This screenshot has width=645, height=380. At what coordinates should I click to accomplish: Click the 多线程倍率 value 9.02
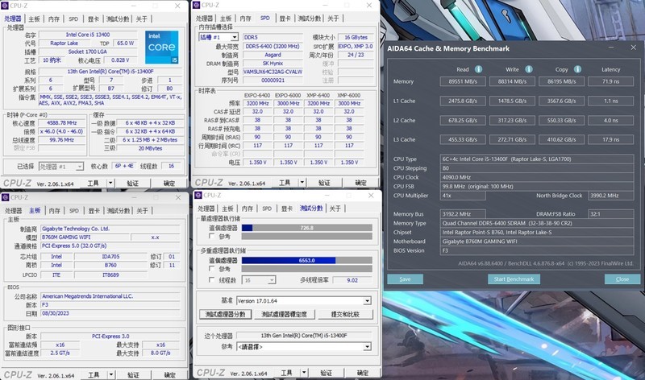pos(352,280)
